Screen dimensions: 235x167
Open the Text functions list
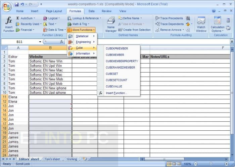tap(50, 24)
